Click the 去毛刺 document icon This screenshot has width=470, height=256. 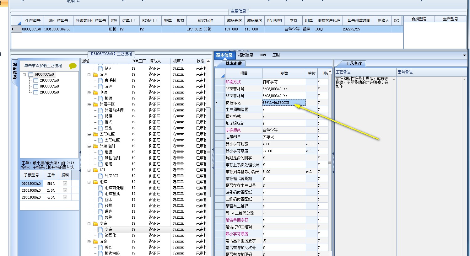pyautogui.click(x=100, y=81)
